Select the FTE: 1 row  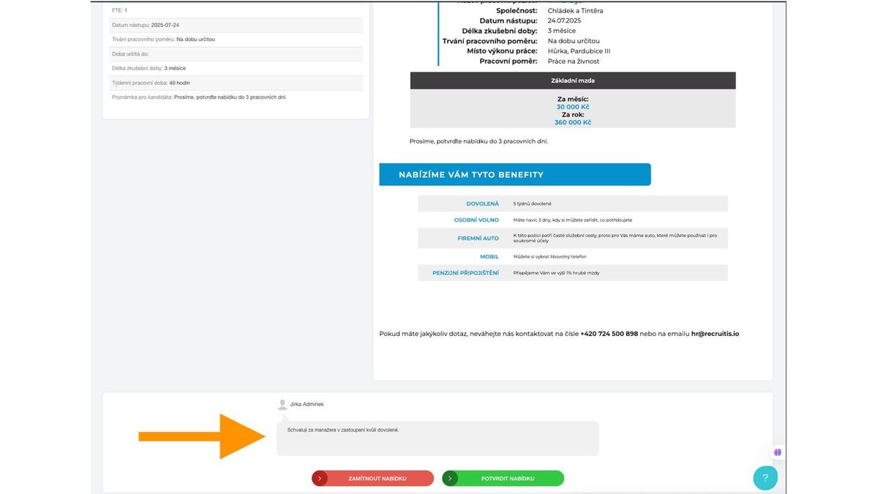[236, 10]
